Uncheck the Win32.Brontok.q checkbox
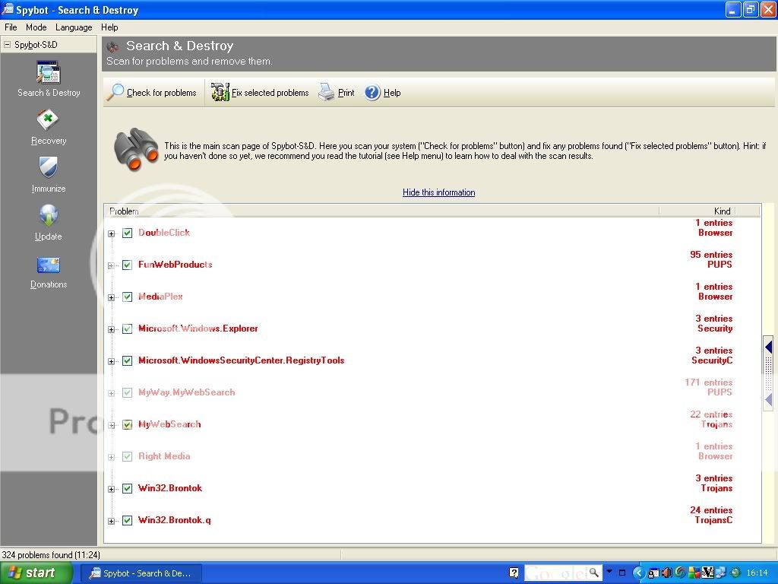The height and width of the screenshot is (584, 778). (127, 520)
